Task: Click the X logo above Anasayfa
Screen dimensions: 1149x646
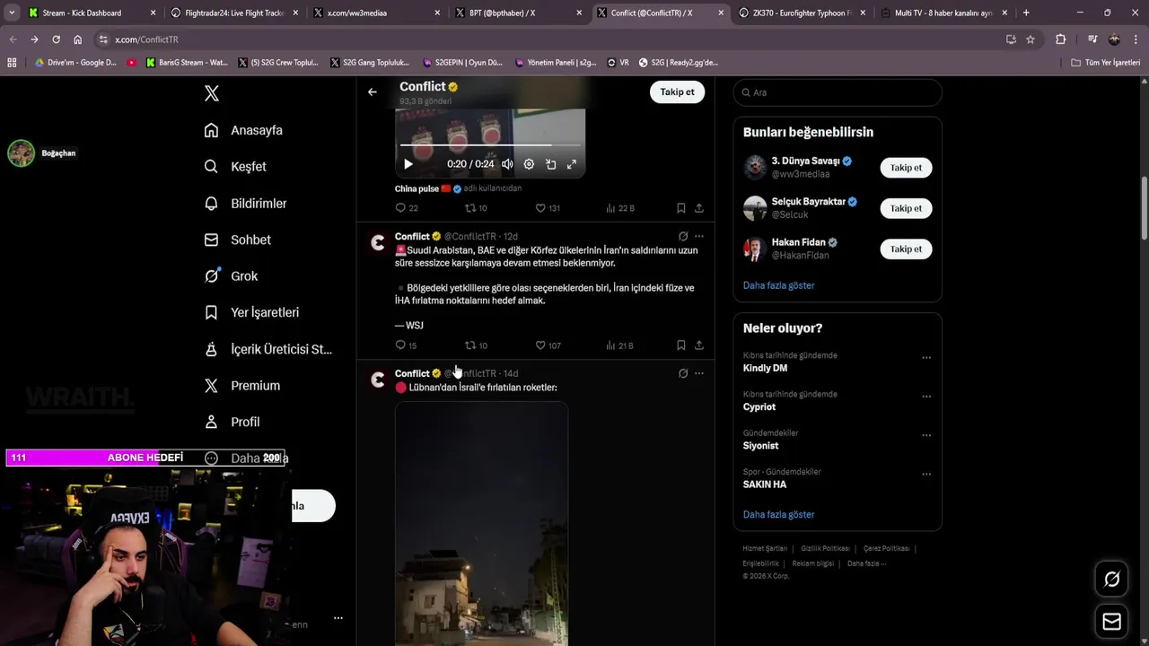Action: [x=212, y=93]
